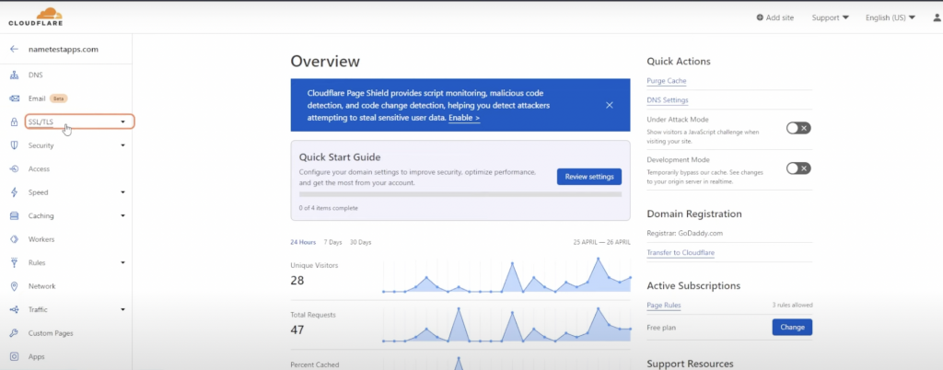
Task: Open the DNS Settings link
Action: click(668, 100)
